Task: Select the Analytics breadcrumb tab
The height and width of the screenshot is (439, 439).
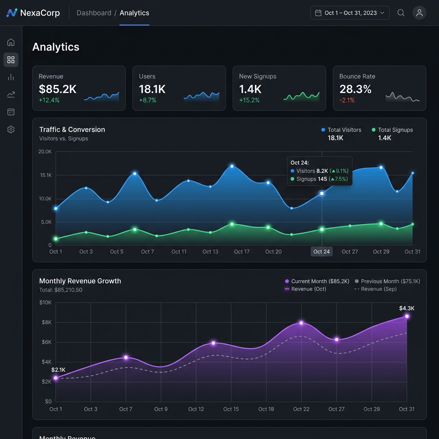Action: click(134, 13)
